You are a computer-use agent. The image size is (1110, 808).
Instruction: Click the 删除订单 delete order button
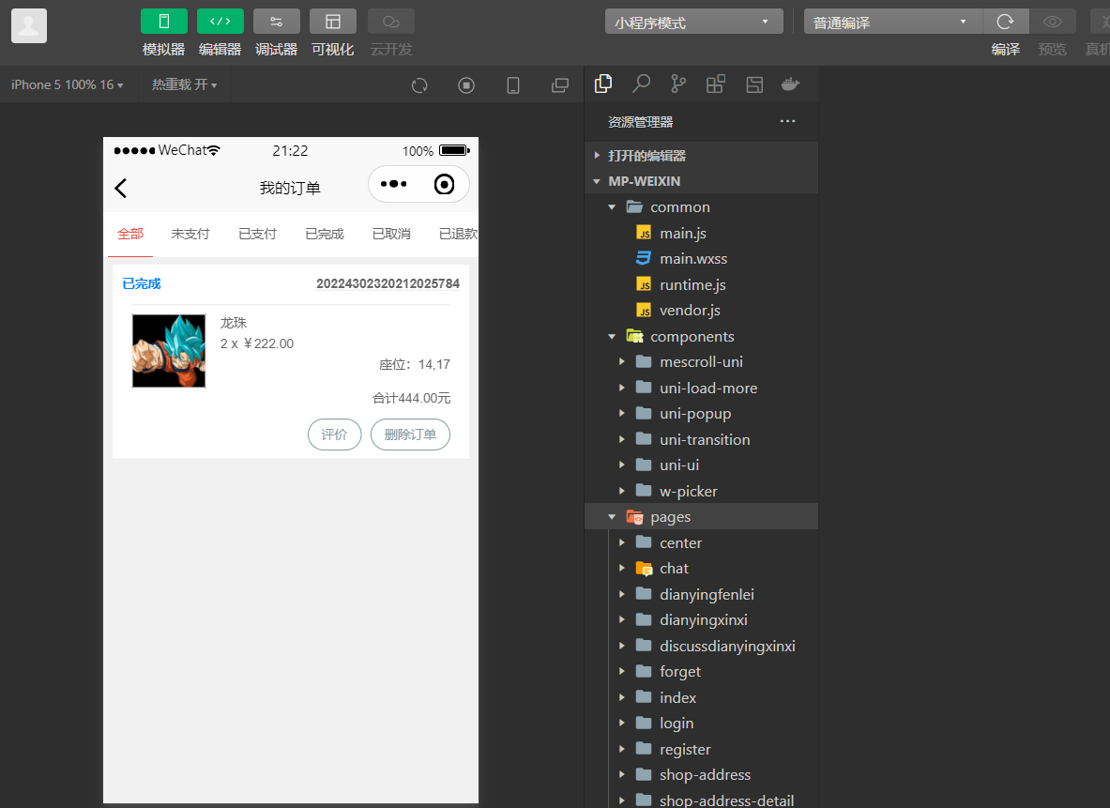coord(411,434)
